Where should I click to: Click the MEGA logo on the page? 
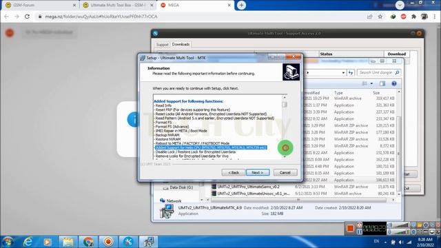(10, 32)
